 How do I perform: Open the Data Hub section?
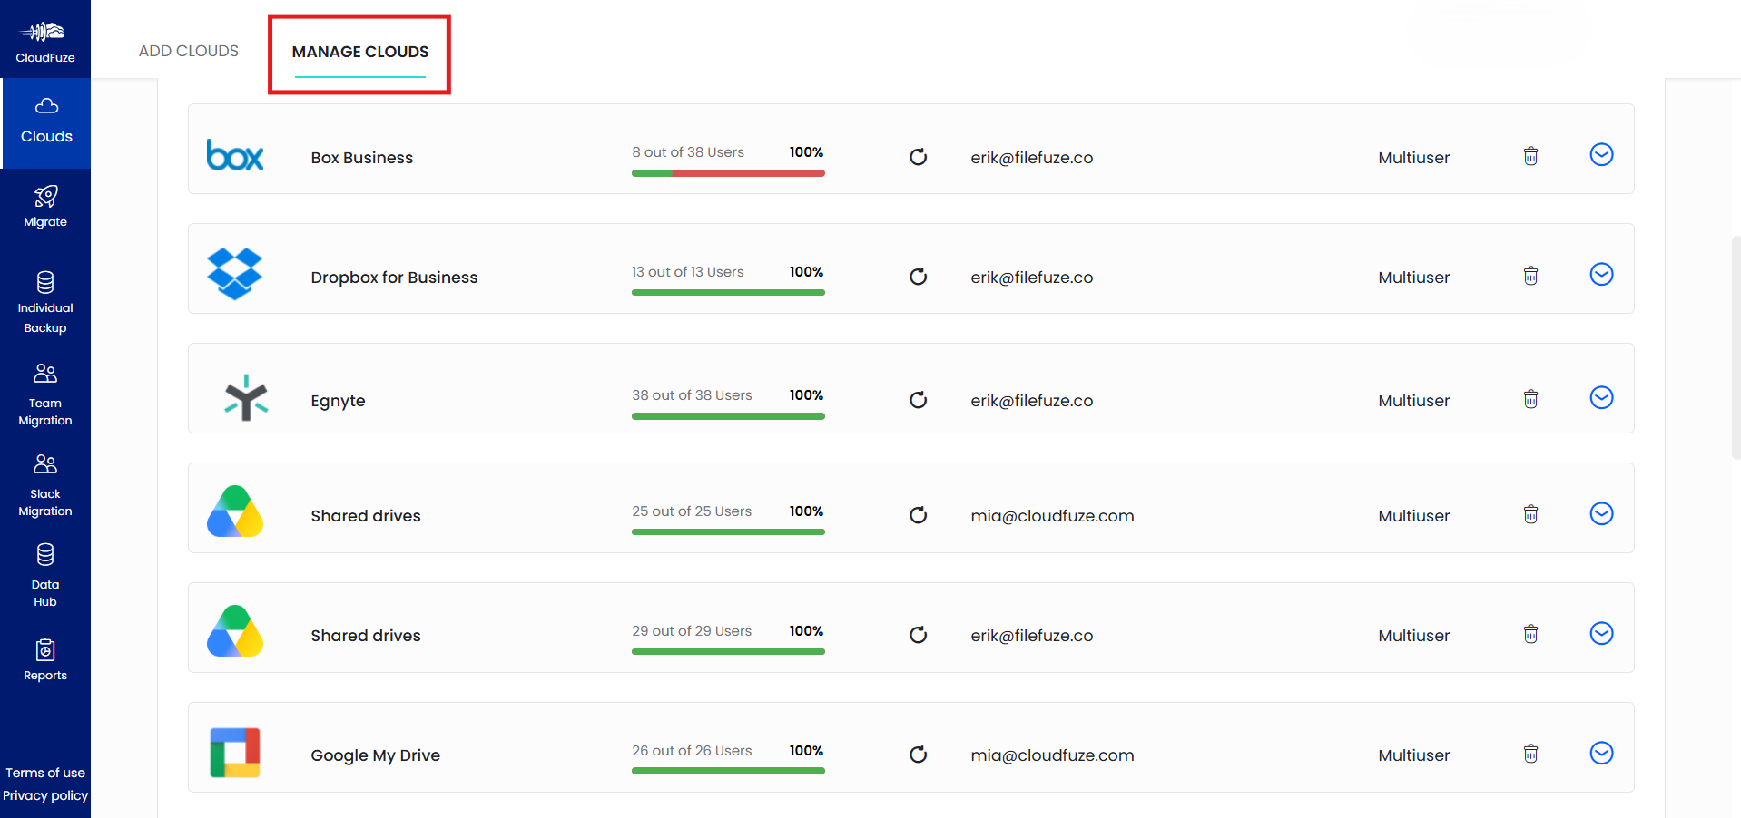click(45, 577)
